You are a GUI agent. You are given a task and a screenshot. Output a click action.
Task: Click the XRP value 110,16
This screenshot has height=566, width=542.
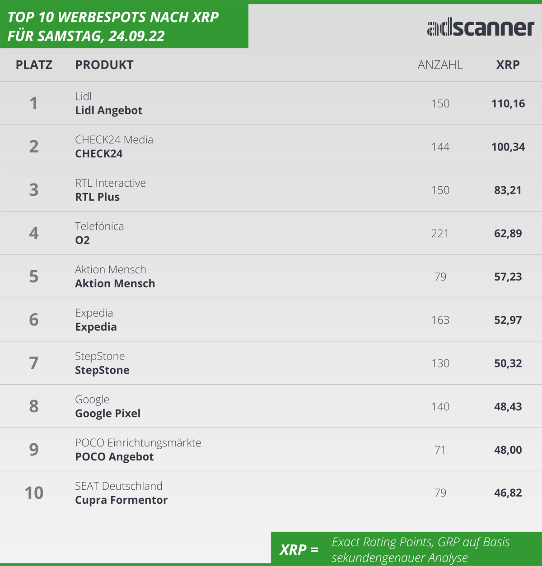(508, 104)
